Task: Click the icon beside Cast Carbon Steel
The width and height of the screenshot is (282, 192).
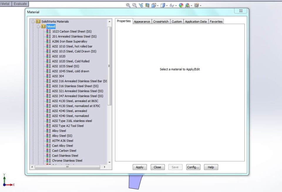Action: (48, 151)
